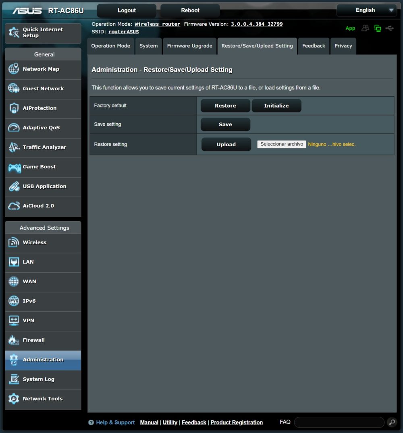
Task: Focus the FAQ search input field
Action: 339,422
